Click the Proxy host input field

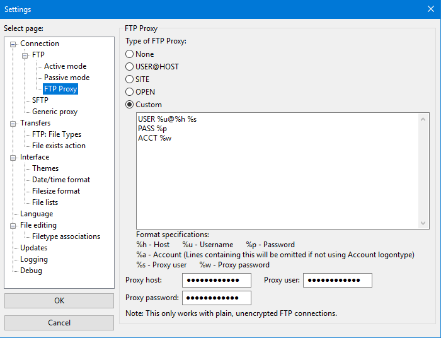pos(216,280)
